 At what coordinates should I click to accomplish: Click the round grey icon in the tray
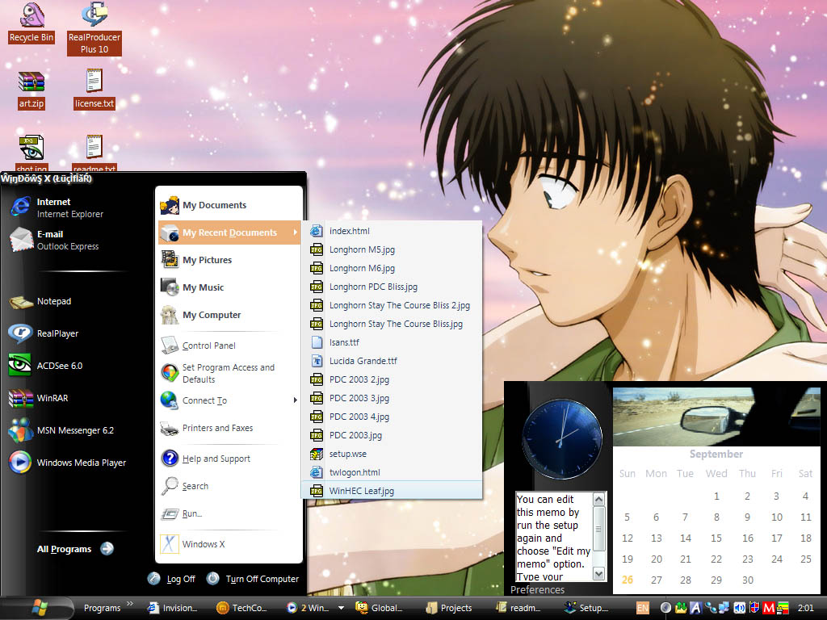(x=665, y=608)
